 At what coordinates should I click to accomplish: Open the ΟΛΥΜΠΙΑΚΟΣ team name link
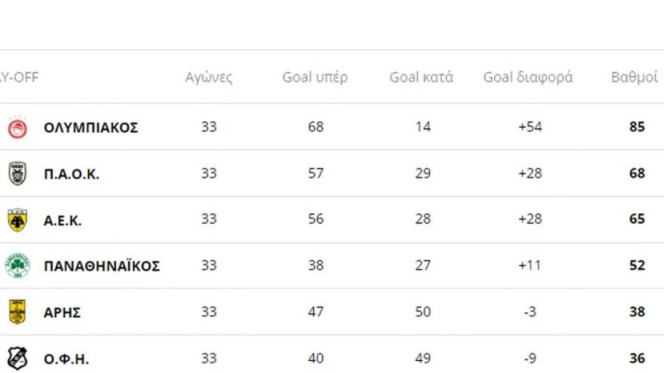click(x=91, y=127)
